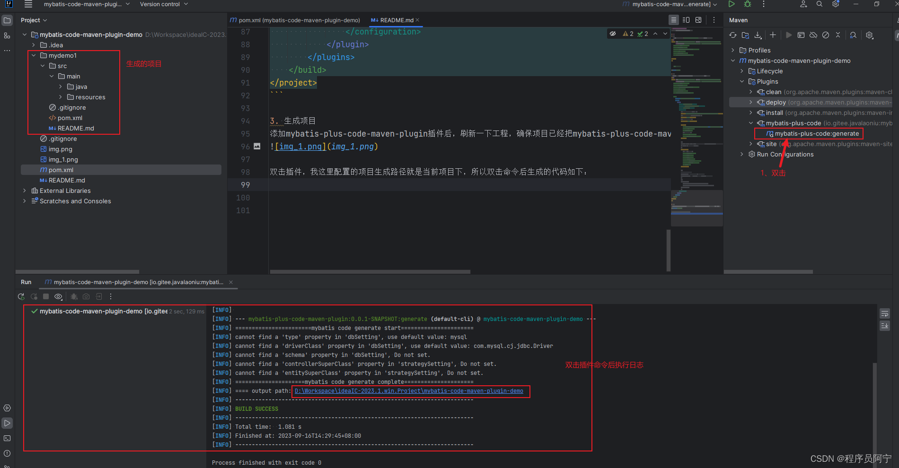
Task: Add Maven project with plus icon
Action: [x=773, y=35]
